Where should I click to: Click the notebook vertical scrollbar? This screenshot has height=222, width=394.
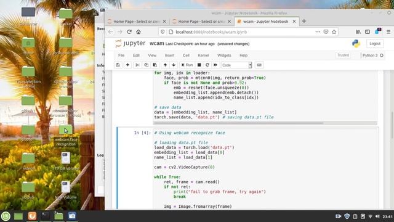392,125
